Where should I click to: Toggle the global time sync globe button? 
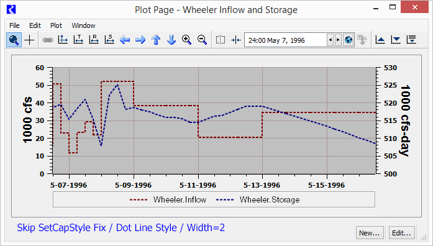pyautogui.click(x=349, y=40)
